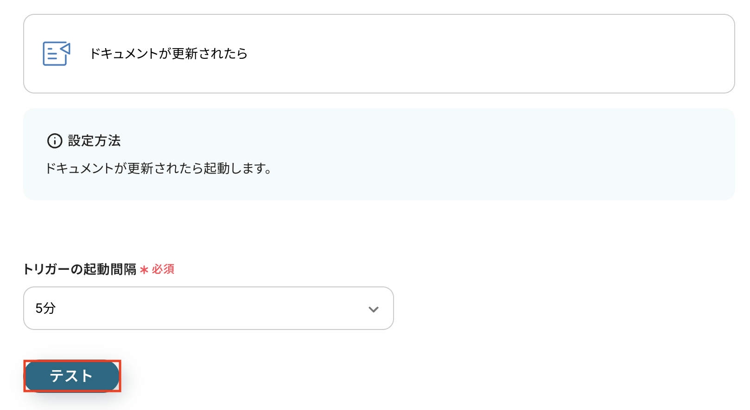Click the document update trigger icon
The width and height of the screenshot is (750, 410).
click(x=56, y=54)
